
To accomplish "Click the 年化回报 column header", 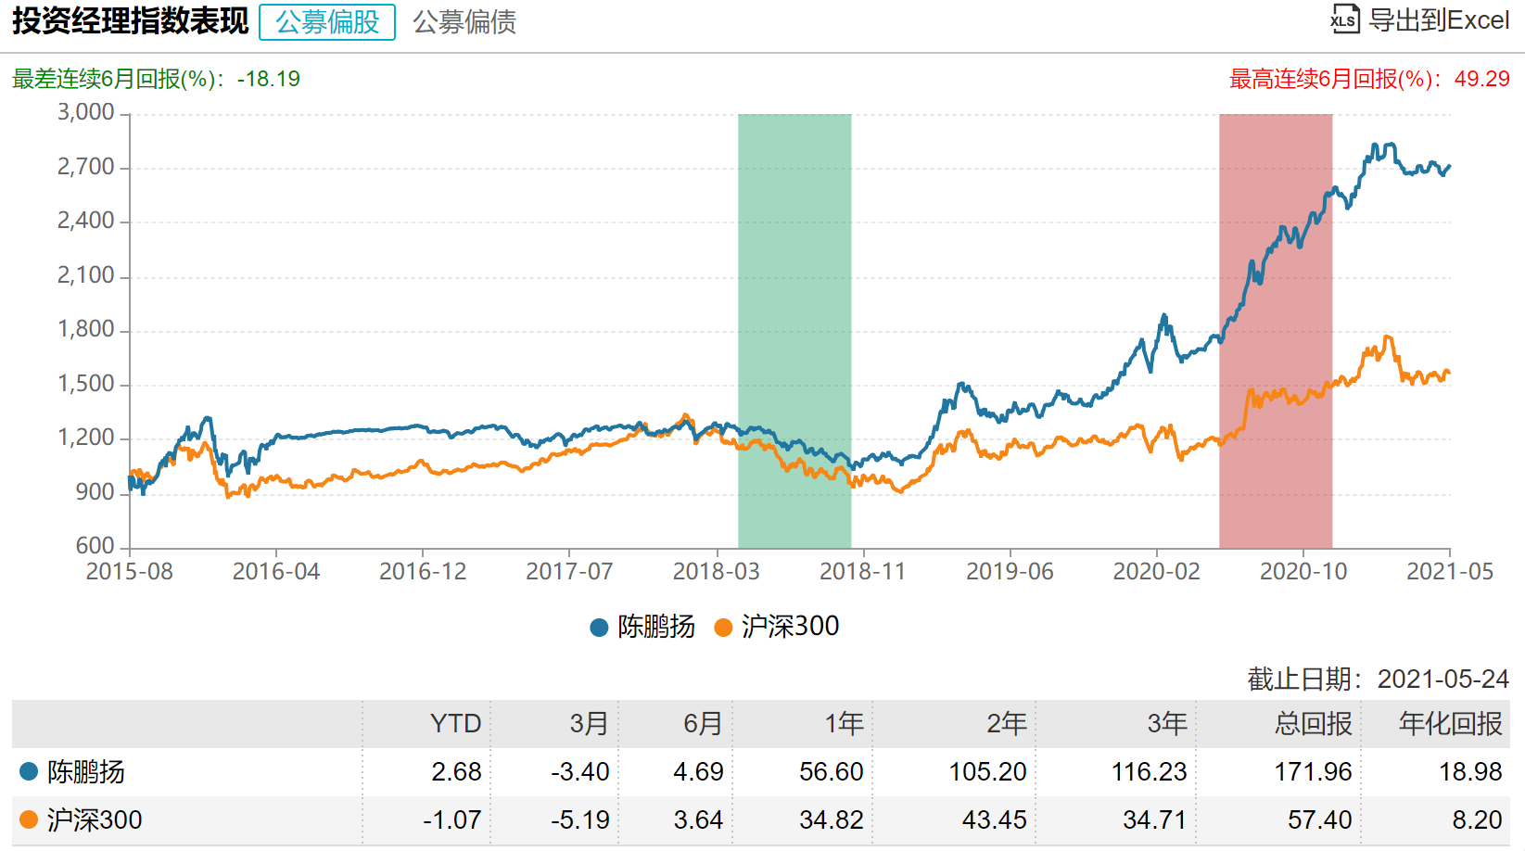I will pyautogui.click(x=1450, y=724).
